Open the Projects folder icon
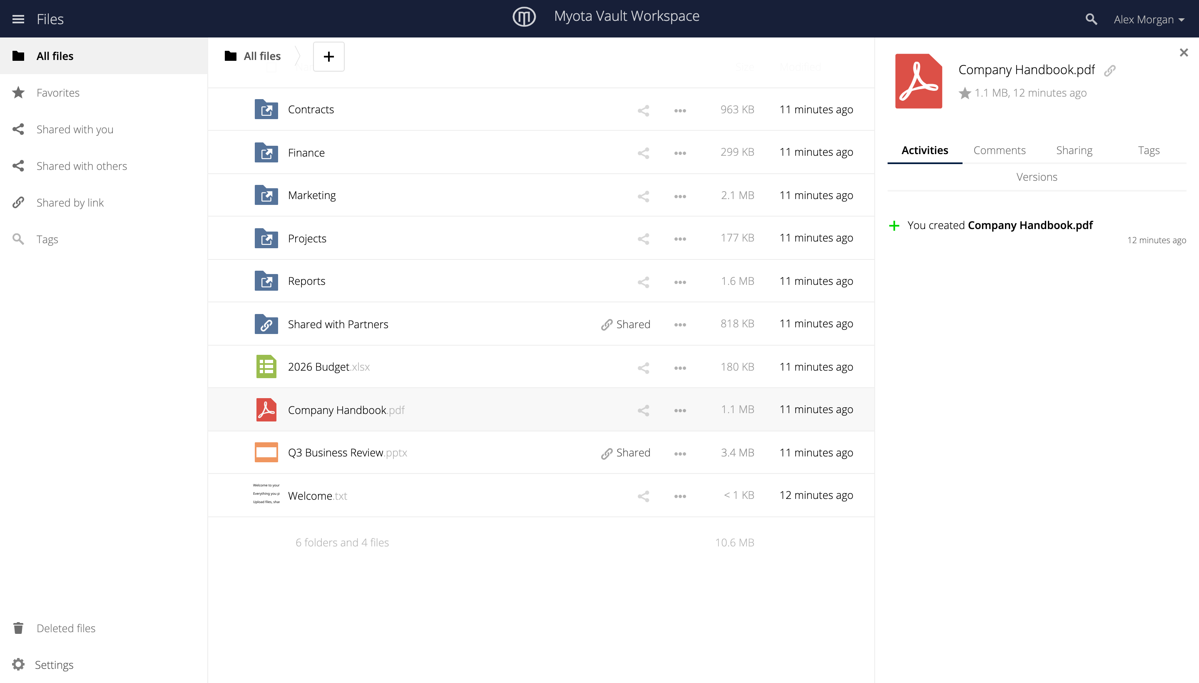 click(x=266, y=238)
